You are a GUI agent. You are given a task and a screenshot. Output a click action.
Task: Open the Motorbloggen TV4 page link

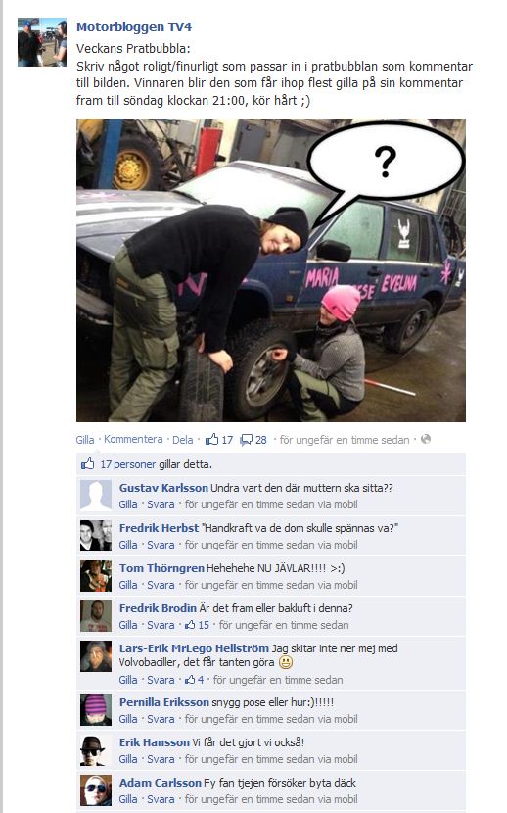[x=134, y=27]
